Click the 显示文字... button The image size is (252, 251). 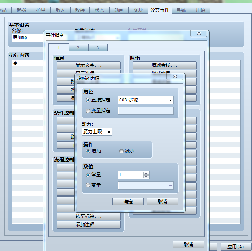click(x=89, y=65)
